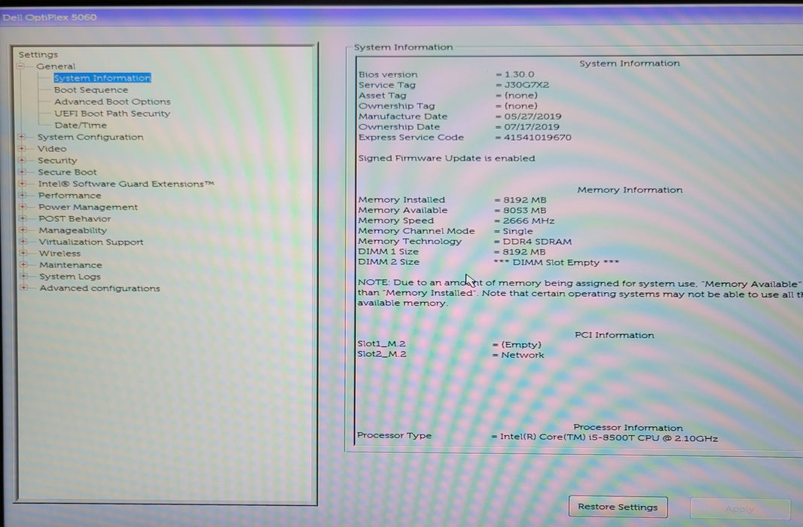Image resolution: width=803 pixels, height=527 pixels.
Task: Click the 'DIMM Slot Empty' text
Action: coord(556,263)
